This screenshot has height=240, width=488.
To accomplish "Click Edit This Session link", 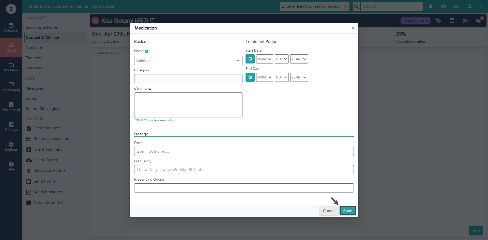I will tap(105, 42).
